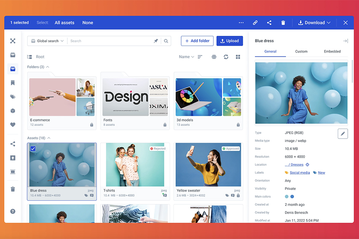Click the Social media label link
This screenshot has width=359, height=239.
300,172
